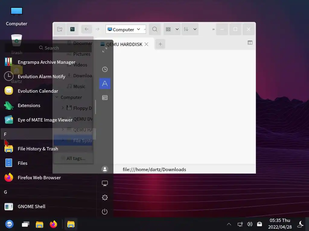Screen dimensions: 309x231
Task: Create new folder in file manager
Action: [x=60, y=29]
